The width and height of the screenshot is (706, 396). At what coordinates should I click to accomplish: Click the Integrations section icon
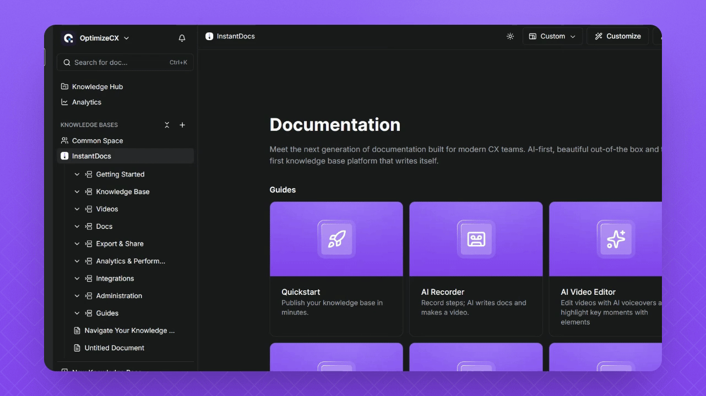(89, 278)
